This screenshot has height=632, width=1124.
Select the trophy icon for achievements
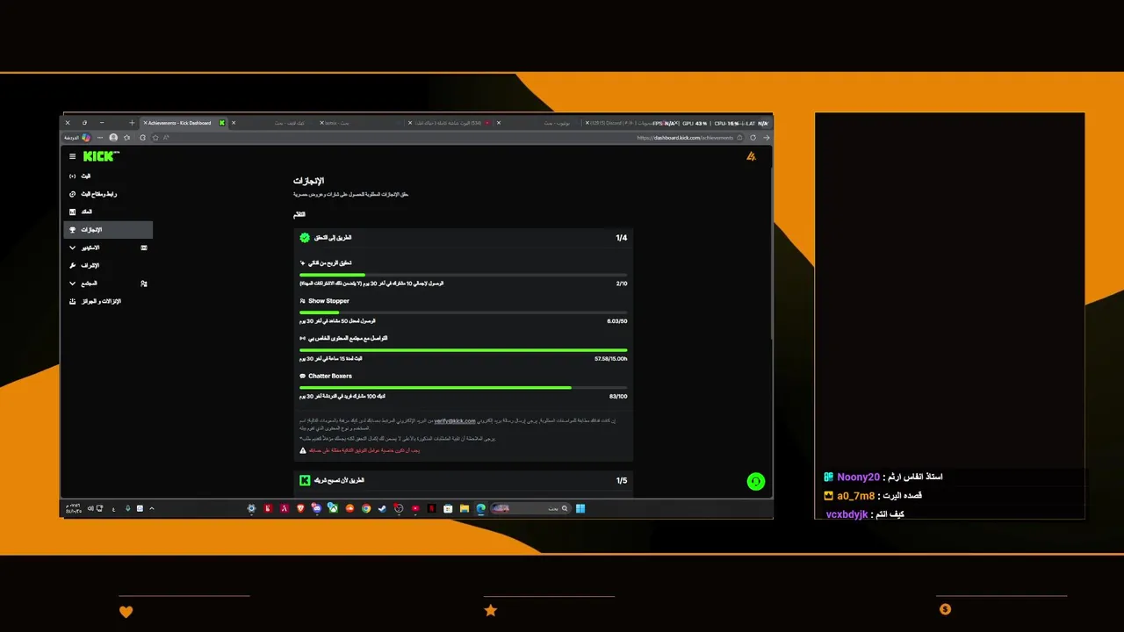pos(73,230)
